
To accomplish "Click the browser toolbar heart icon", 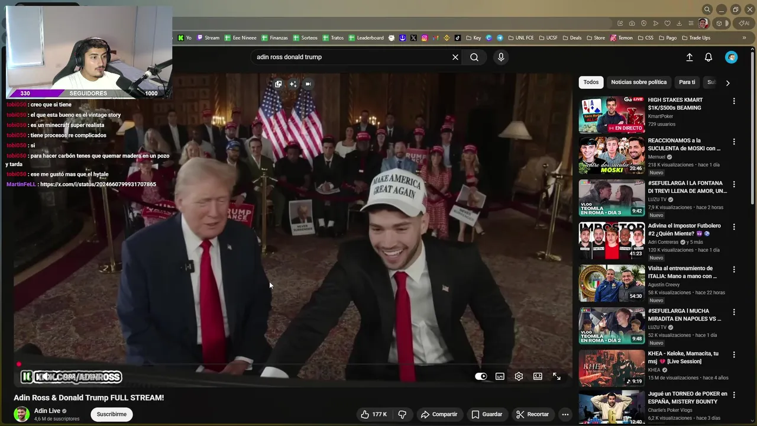I will tap(667, 24).
